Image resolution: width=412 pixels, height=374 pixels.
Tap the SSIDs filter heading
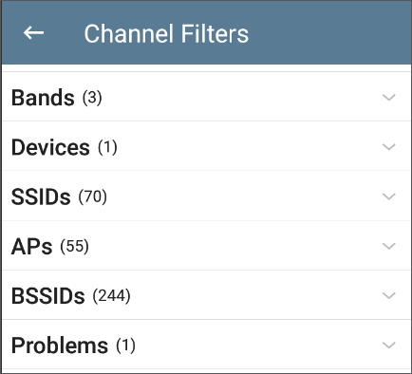pyautogui.click(x=41, y=196)
